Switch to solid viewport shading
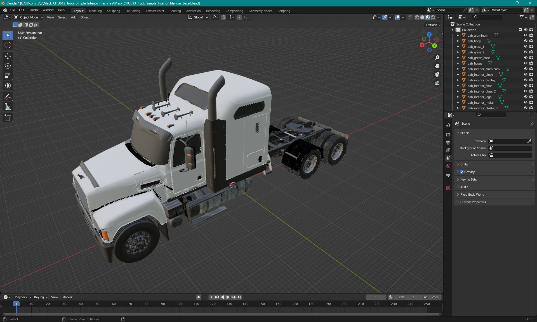Image resolution: width=537 pixels, height=322 pixels. (x=422, y=17)
